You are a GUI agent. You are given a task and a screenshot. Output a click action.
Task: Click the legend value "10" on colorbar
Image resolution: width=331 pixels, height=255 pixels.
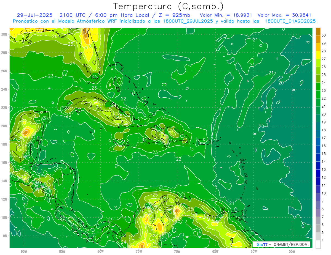click(324, 193)
